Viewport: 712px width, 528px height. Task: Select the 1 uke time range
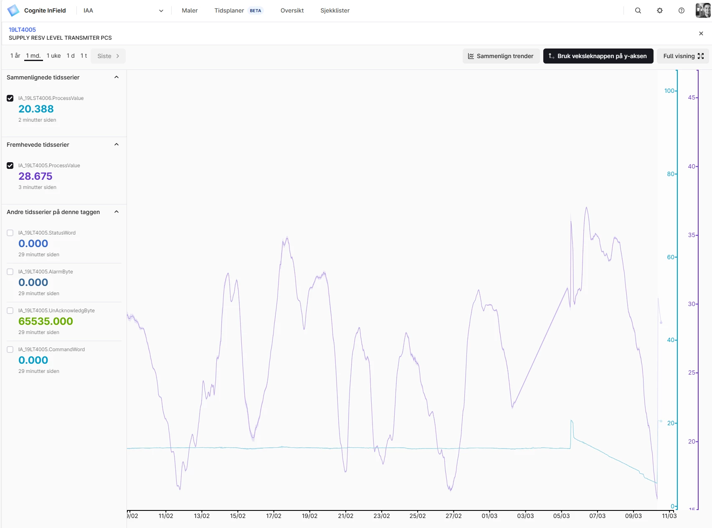53,56
